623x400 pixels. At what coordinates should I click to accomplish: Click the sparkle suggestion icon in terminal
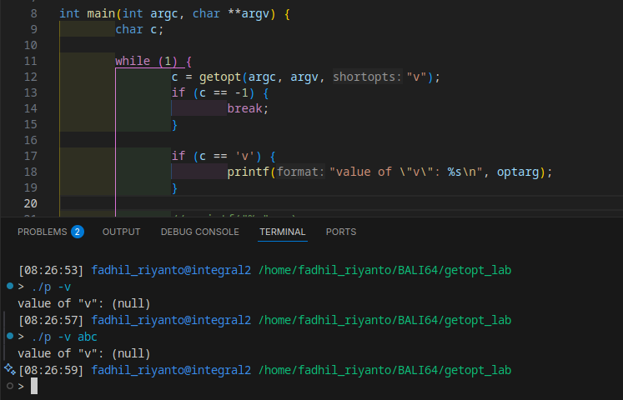tap(9, 369)
